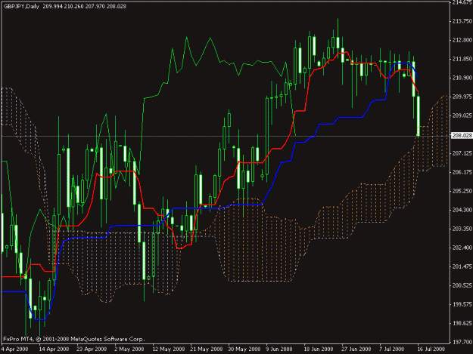Click the 210.900 price axis label
The height and width of the screenshot is (354, 473).
click(x=462, y=78)
